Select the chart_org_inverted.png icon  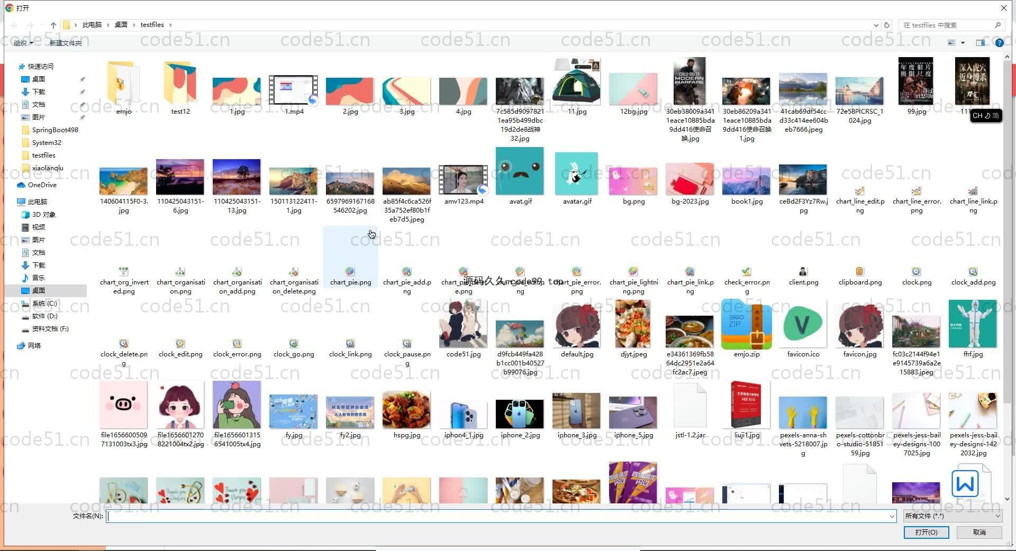pyautogui.click(x=123, y=271)
